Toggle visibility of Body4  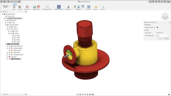click(x=13, y=42)
